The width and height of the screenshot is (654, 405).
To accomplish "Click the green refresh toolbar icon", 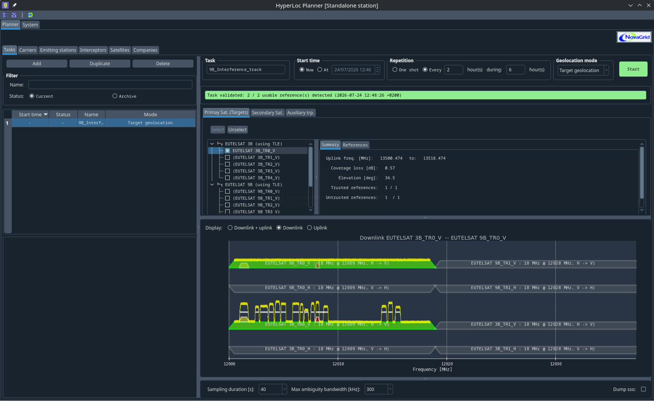I will tap(30, 15).
